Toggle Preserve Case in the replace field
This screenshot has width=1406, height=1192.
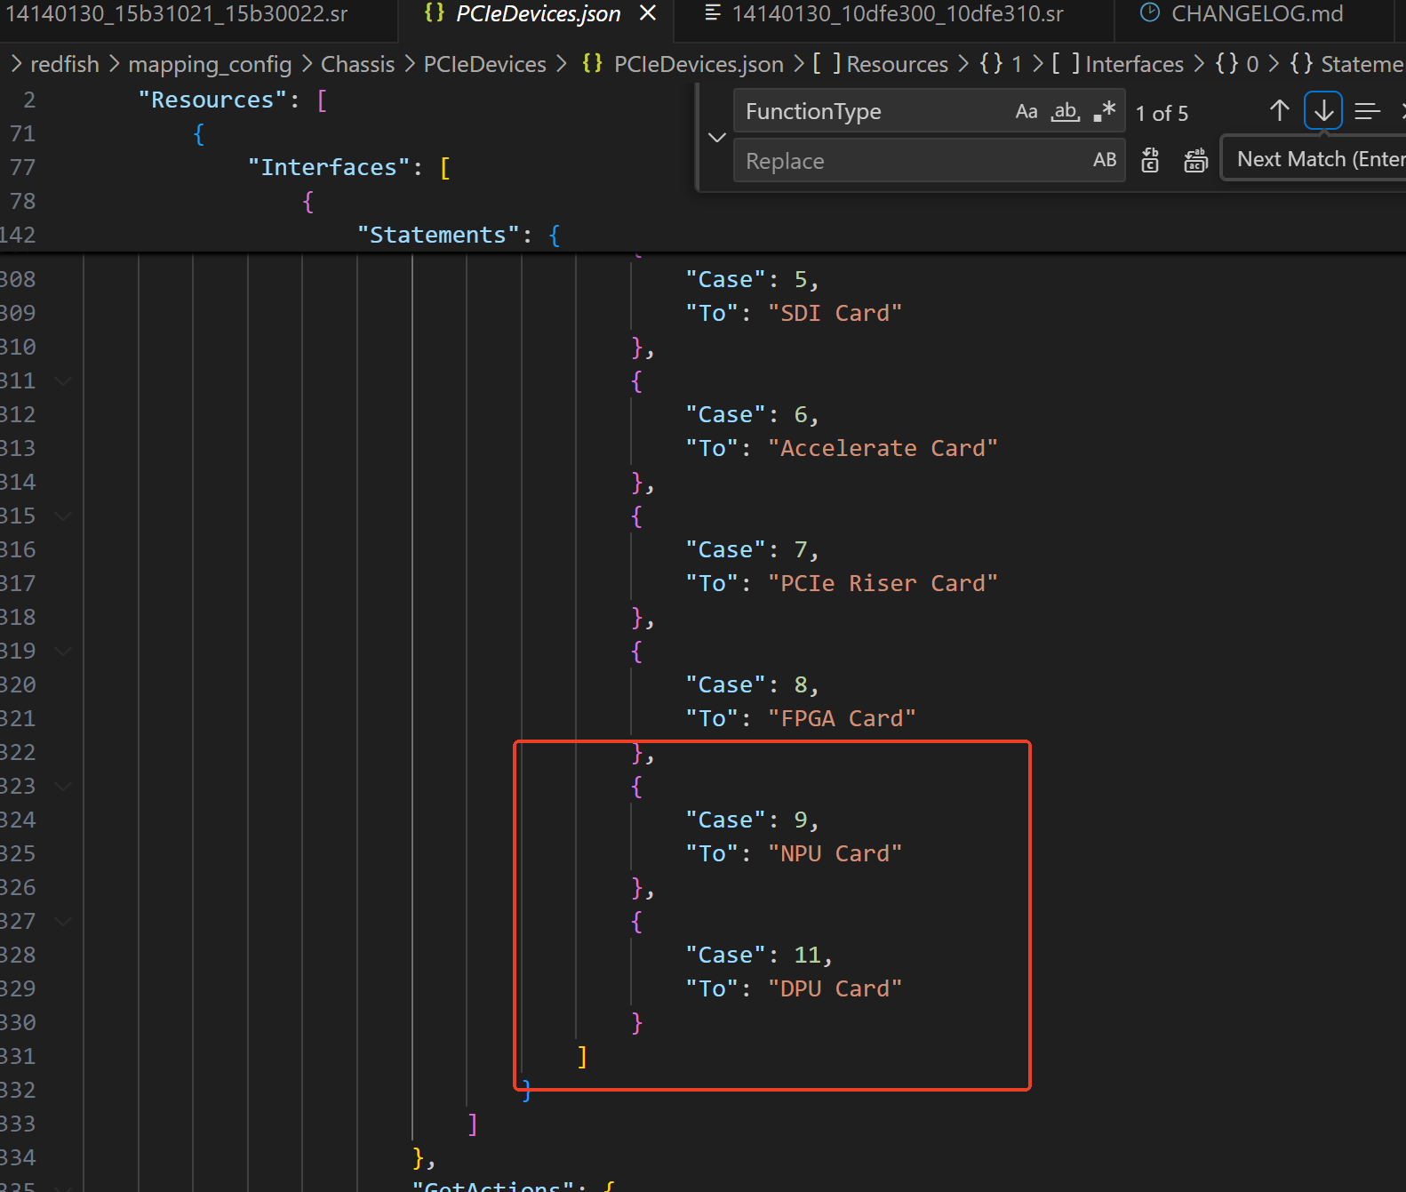(x=1105, y=160)
